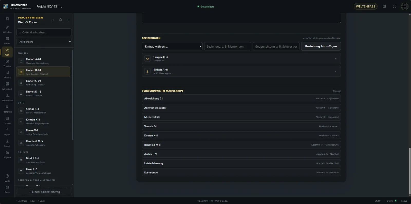Open the Weltenbaum icon
Viewport: 411px width, 204px height.
pos(7,97)
